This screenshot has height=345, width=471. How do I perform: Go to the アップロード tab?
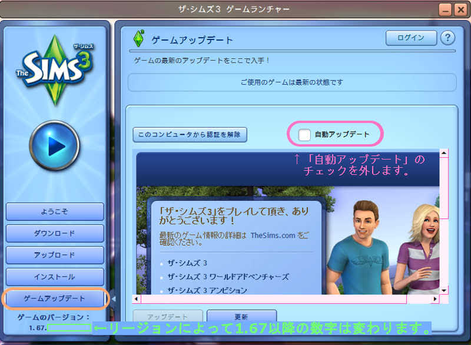(x=55, y=255)
